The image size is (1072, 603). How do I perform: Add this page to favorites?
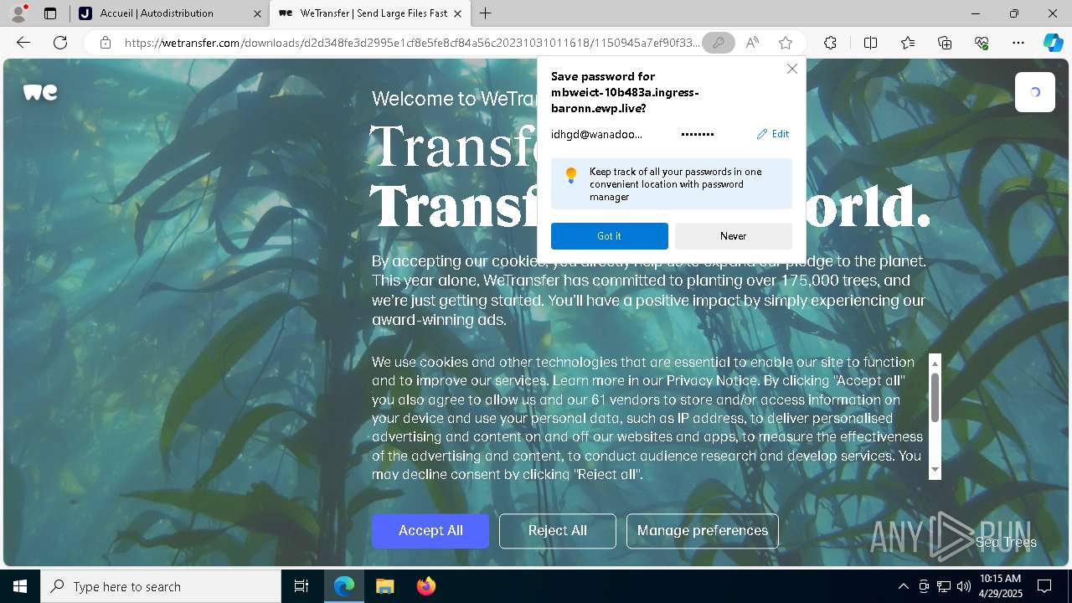pos(786,43)
